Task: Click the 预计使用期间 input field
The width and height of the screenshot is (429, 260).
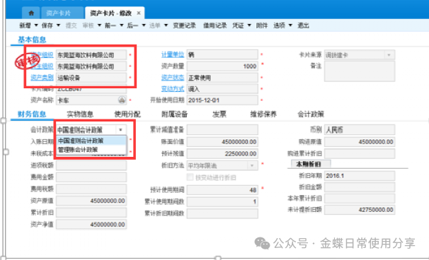Action: click(222, 190)
